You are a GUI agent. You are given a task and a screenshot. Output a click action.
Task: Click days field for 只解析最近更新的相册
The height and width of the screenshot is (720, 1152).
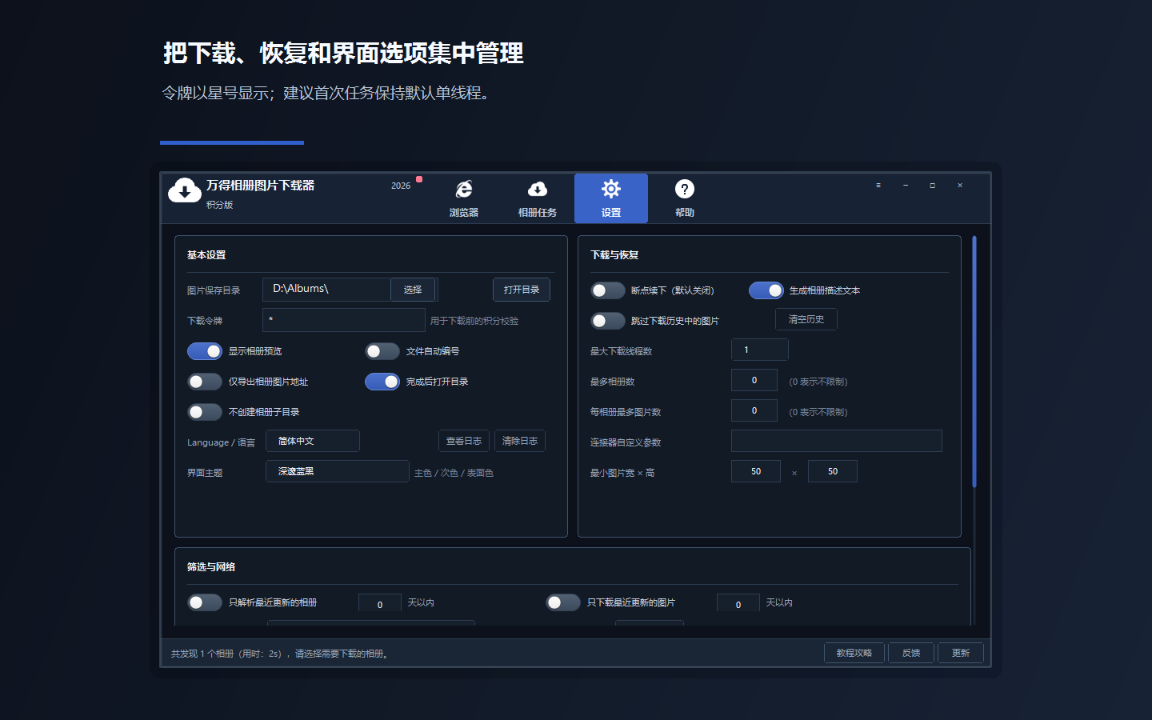380,604
